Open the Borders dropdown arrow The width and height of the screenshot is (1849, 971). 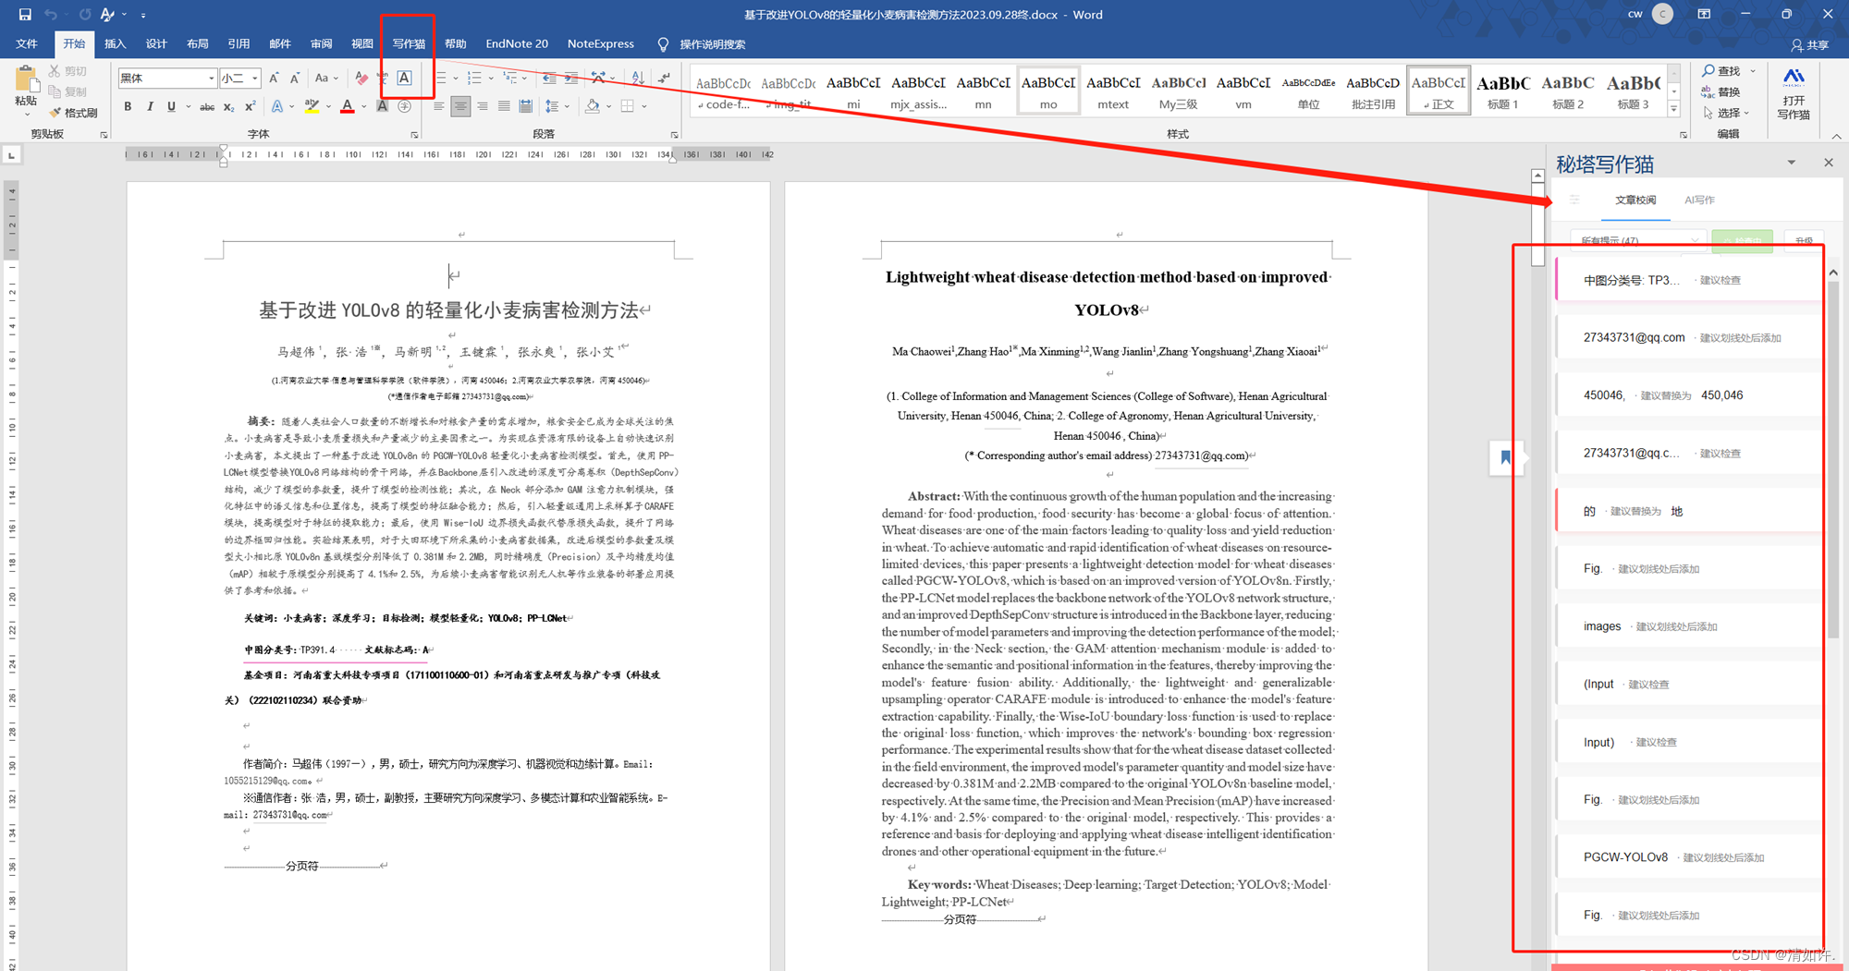click(x=644, y=106)
